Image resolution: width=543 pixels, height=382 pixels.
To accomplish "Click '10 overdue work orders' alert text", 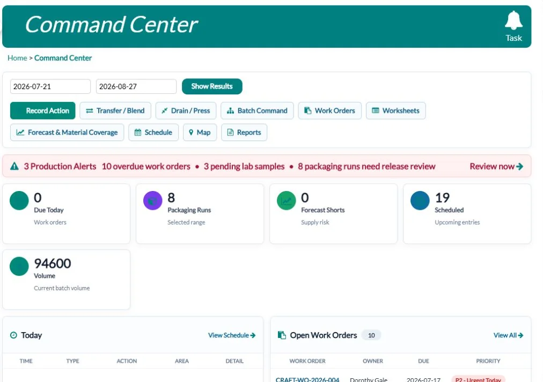I will (x=146, y=166).
